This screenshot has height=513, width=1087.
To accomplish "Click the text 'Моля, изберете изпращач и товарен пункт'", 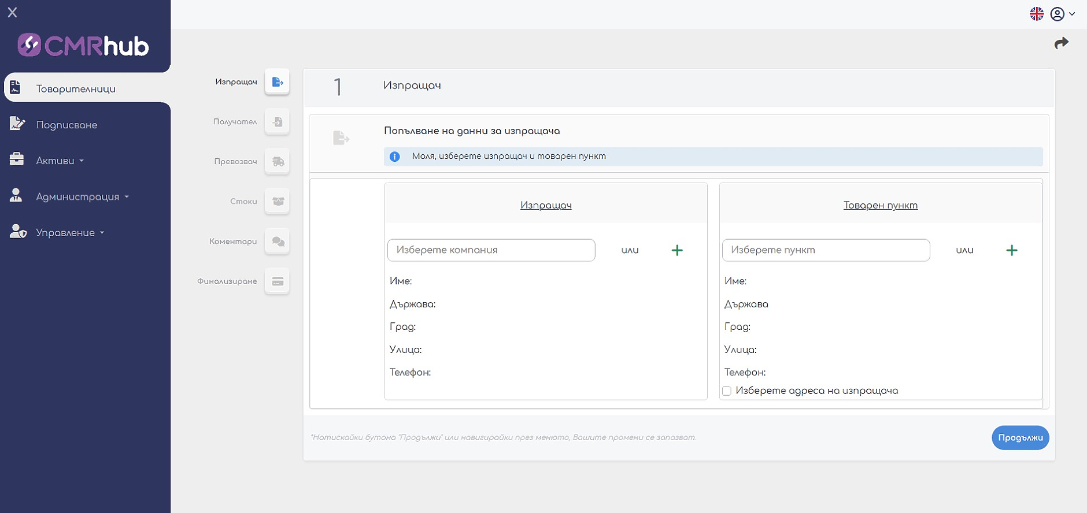I will tap(509, 156).
